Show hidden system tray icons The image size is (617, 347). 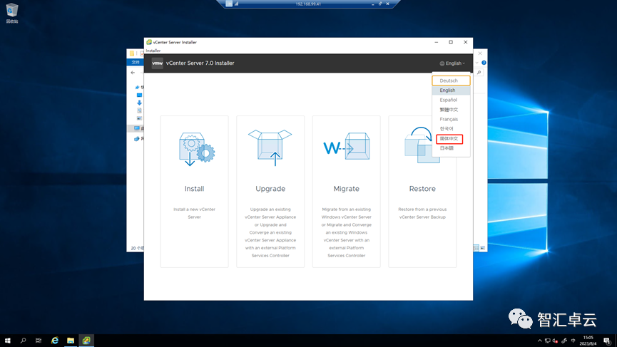[x=539, y=341]
